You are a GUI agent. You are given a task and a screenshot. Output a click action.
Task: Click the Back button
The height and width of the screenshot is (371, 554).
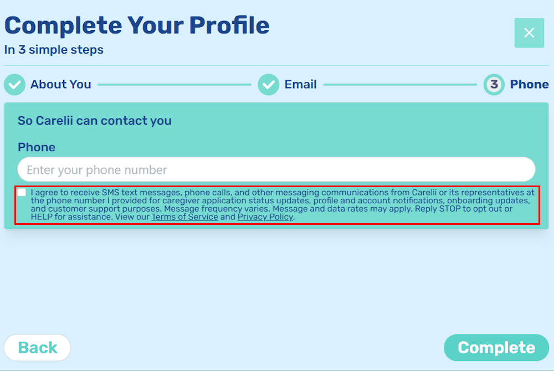[37, 348]
